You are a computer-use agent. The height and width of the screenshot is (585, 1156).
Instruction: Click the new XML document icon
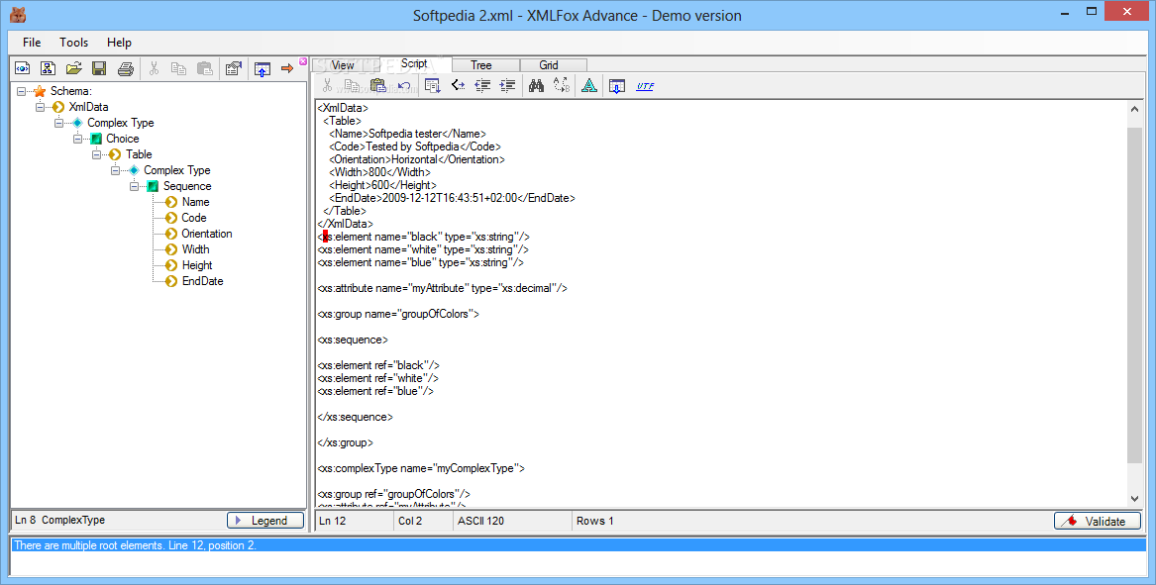click(22, 68)
